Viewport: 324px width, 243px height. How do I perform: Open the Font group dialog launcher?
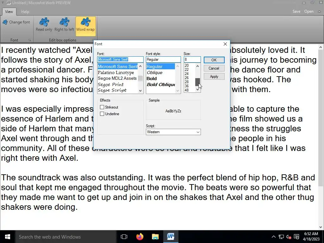click(x=29, y=40)
